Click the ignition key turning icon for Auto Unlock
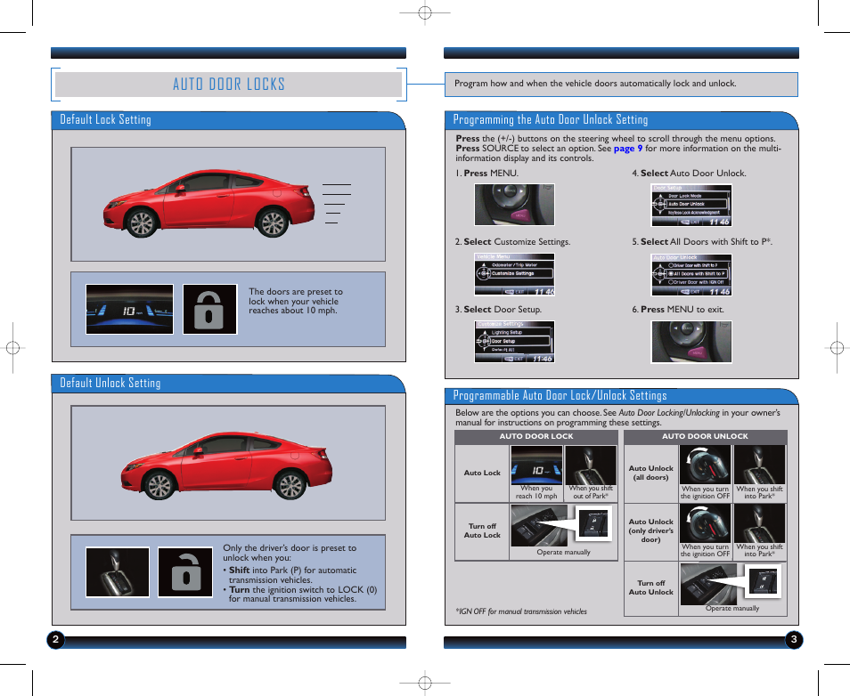The image size is (850, 696). (705, 464)
